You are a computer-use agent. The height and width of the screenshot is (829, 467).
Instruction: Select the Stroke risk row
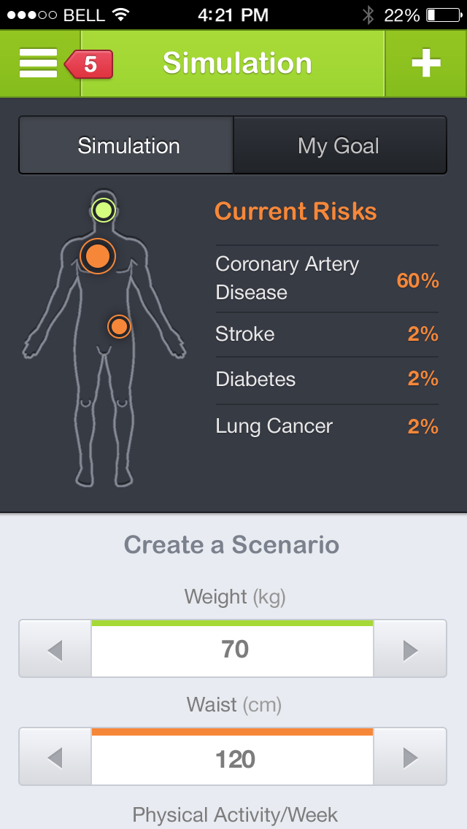[x=326, y=334]
